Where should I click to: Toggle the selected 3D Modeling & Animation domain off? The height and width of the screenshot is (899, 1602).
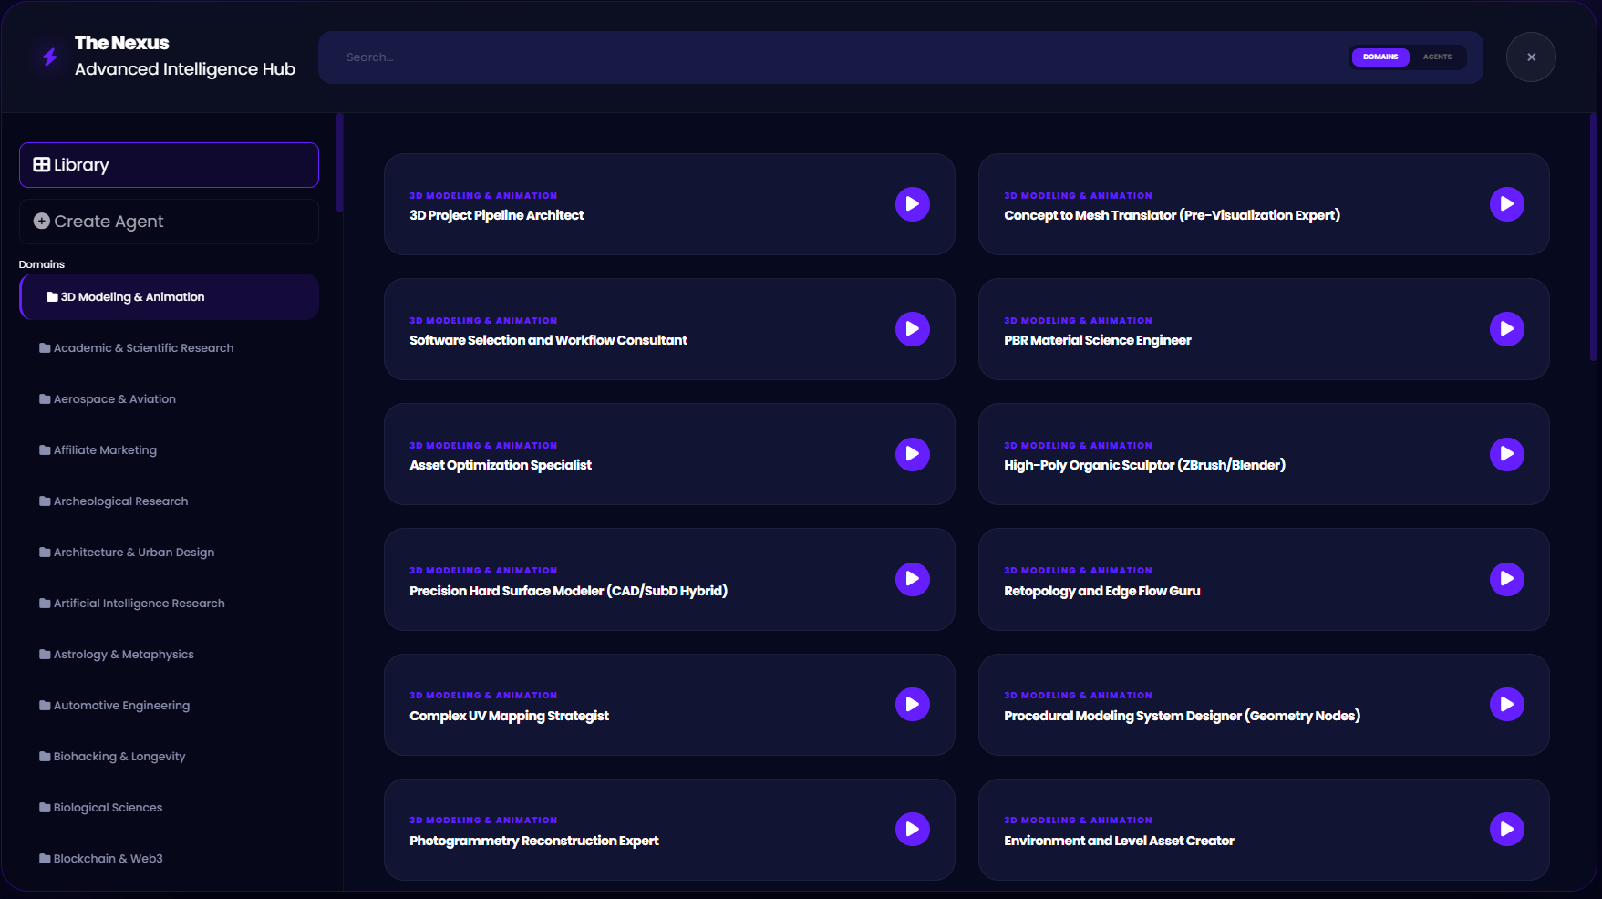coord(132,296)
